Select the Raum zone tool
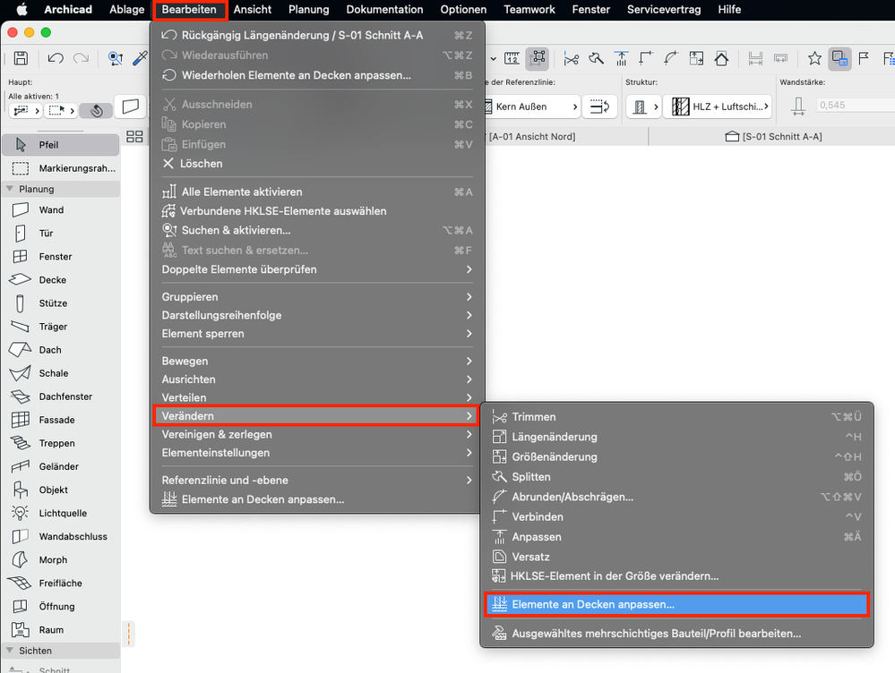Screen dimensions: 895x673 tap(61, 630)
